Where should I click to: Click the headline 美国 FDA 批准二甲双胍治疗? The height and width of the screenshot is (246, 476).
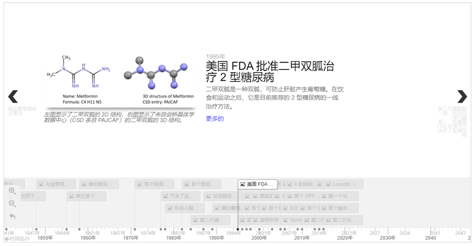[270, 72]
